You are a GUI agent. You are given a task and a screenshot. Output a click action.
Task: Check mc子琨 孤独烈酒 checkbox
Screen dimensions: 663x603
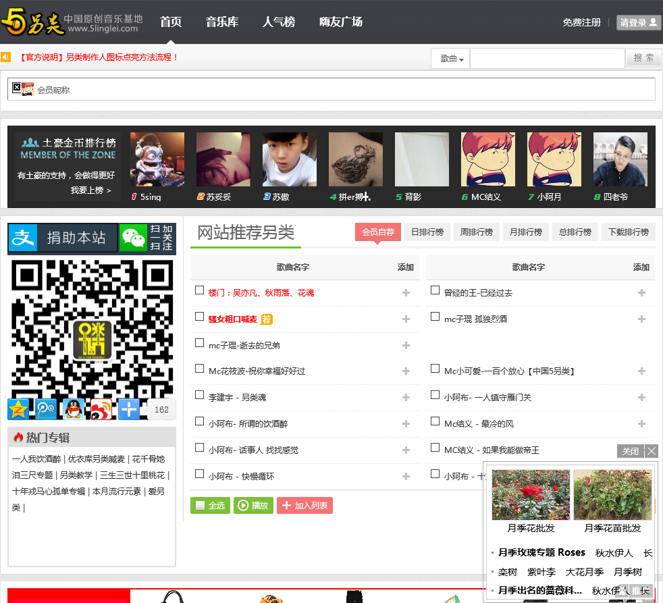pyautogui.click(x=435, y=316)
